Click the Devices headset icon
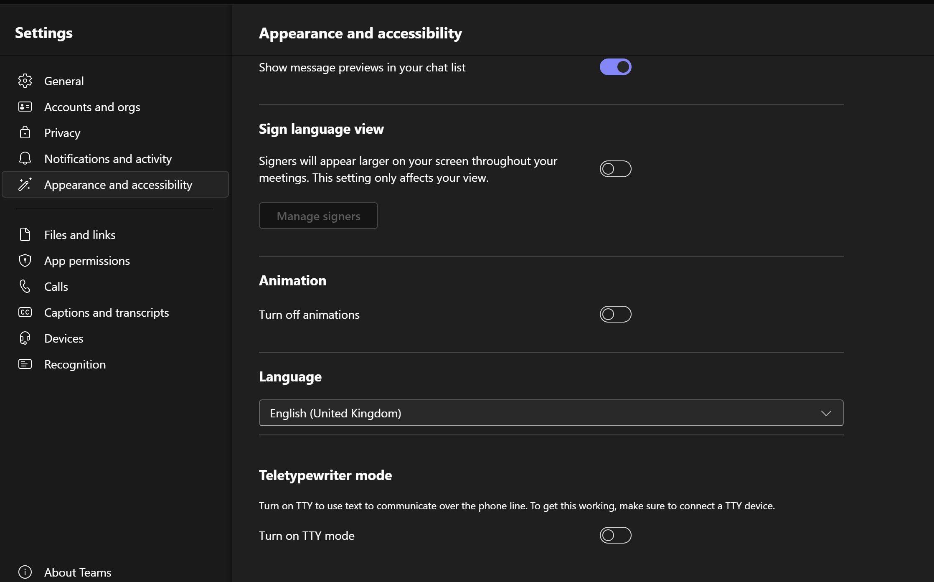Viewport: 934px width, 582px height. 25,338
